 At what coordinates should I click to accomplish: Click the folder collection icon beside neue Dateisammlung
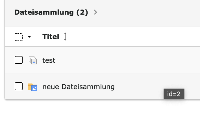[x=33, y=87]
